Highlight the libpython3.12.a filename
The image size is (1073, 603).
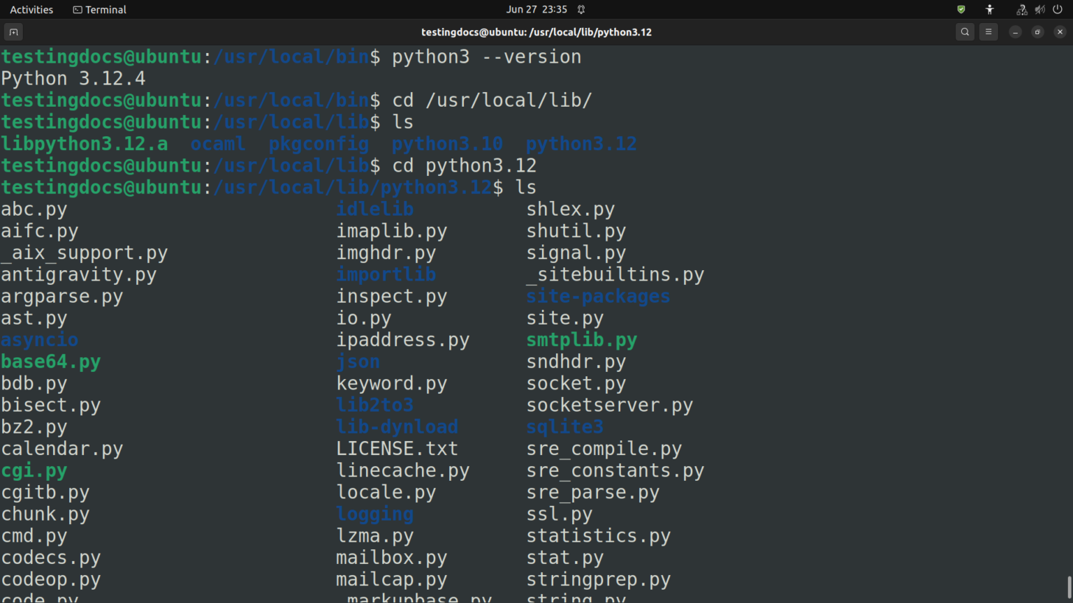84,143
